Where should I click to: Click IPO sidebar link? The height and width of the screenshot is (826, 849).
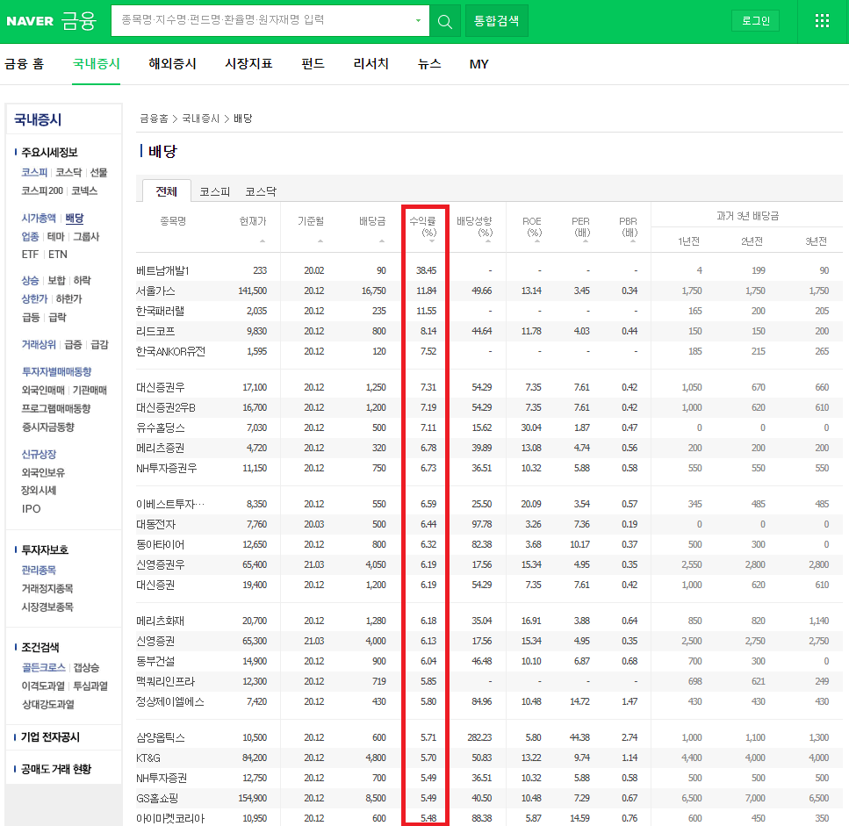(x=31, y=509)
